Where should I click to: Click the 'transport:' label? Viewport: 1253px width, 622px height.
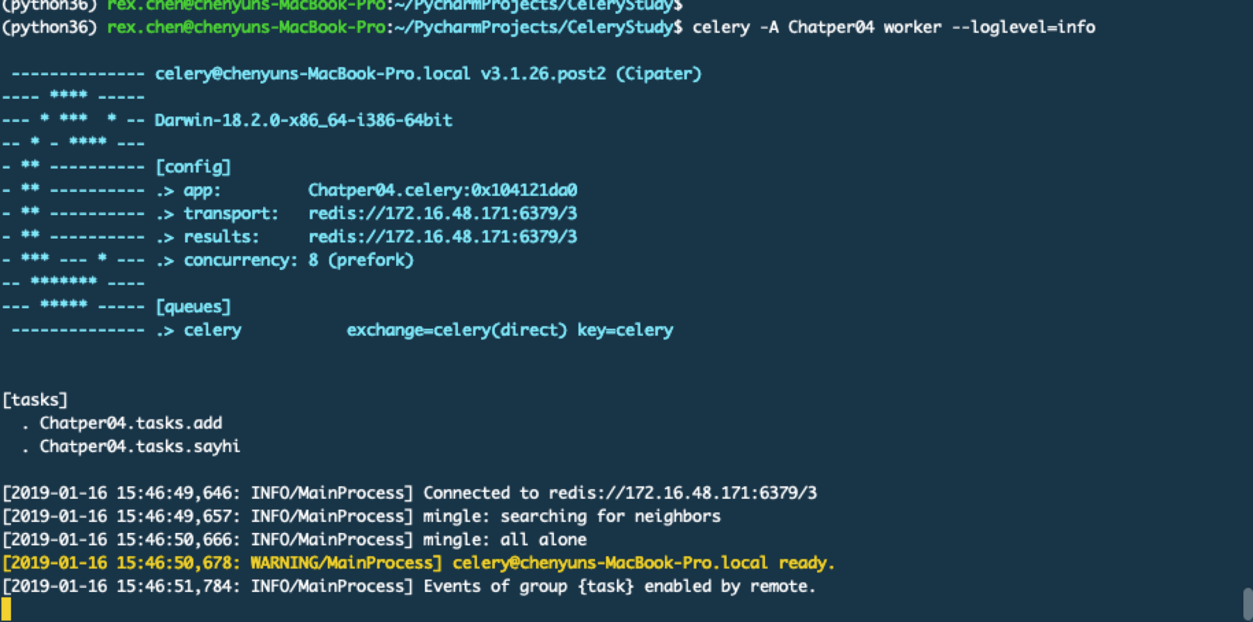[x=231, y=214]
